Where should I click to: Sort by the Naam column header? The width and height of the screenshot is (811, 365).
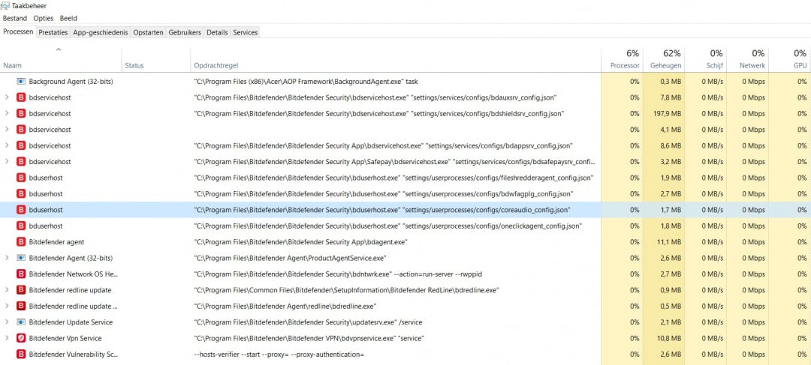tap(61, 59)
